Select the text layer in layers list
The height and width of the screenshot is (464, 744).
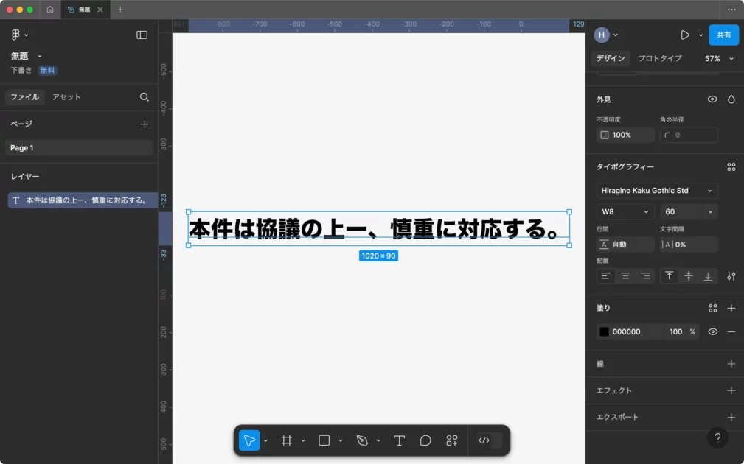[x=81, y=200]
